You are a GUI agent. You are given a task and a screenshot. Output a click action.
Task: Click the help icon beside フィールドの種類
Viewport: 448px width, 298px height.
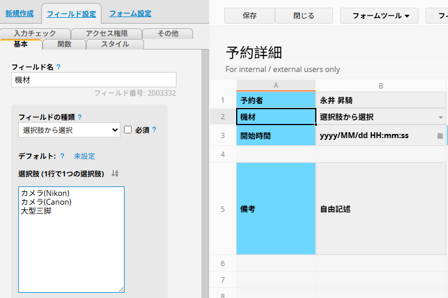(x=80, y=117)
